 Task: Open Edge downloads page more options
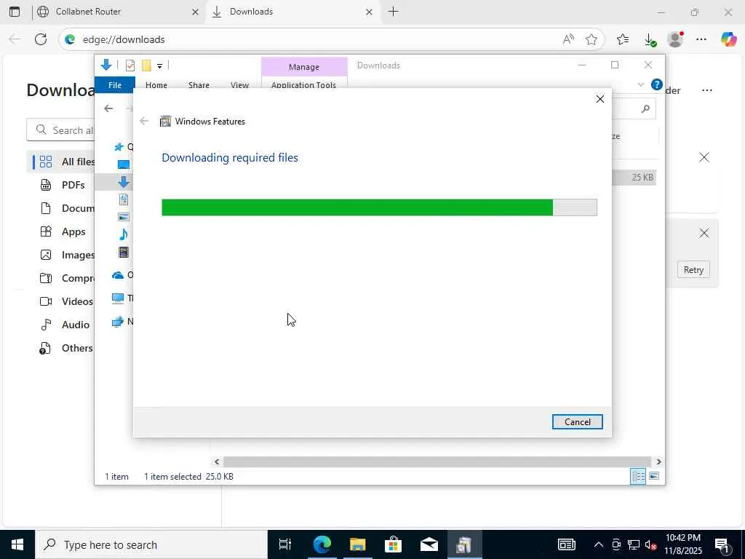click(707, 90)
